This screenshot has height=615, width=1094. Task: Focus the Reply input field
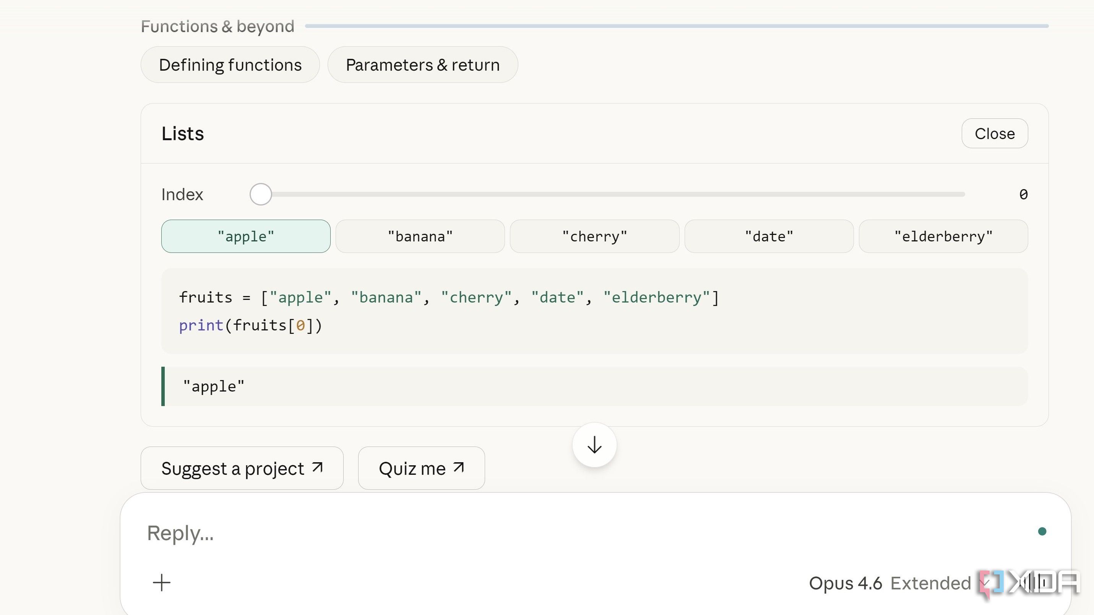[x=586, y=533]
